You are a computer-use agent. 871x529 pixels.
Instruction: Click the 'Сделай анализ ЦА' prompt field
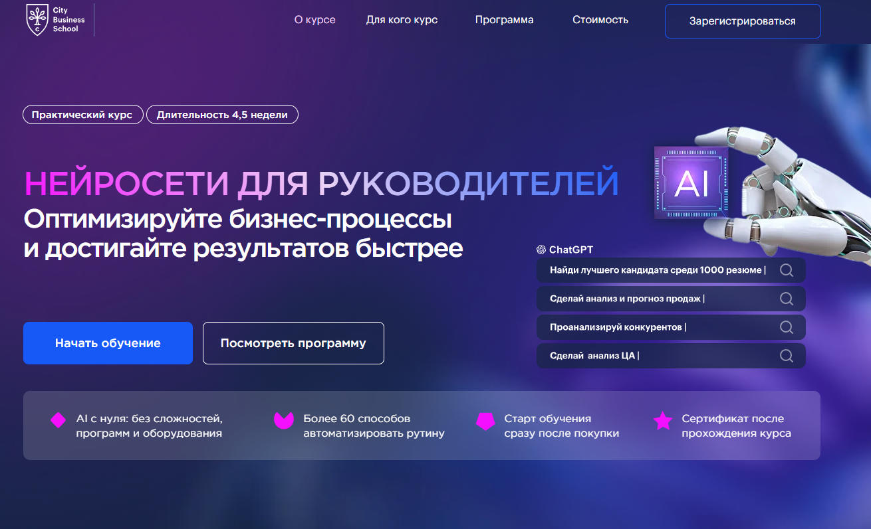click(671, 356)
